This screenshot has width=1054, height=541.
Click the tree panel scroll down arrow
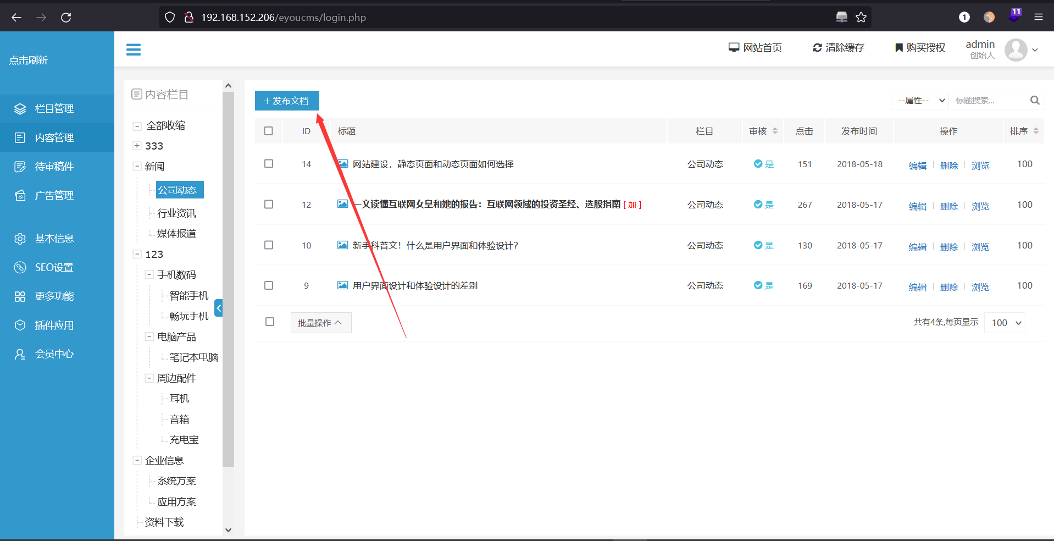click(x=229, y=530)
